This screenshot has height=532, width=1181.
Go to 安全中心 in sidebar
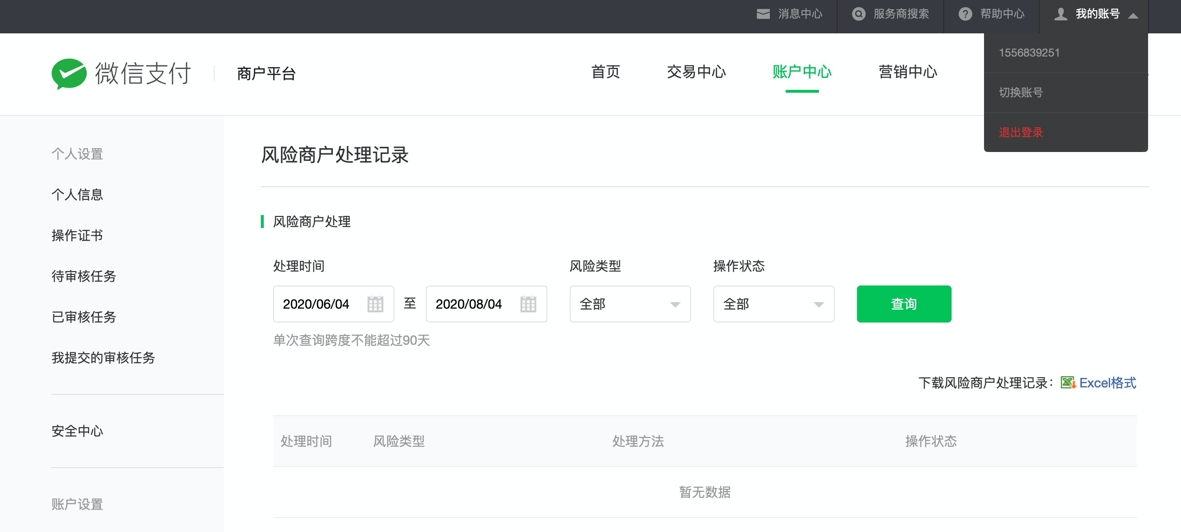77,431
